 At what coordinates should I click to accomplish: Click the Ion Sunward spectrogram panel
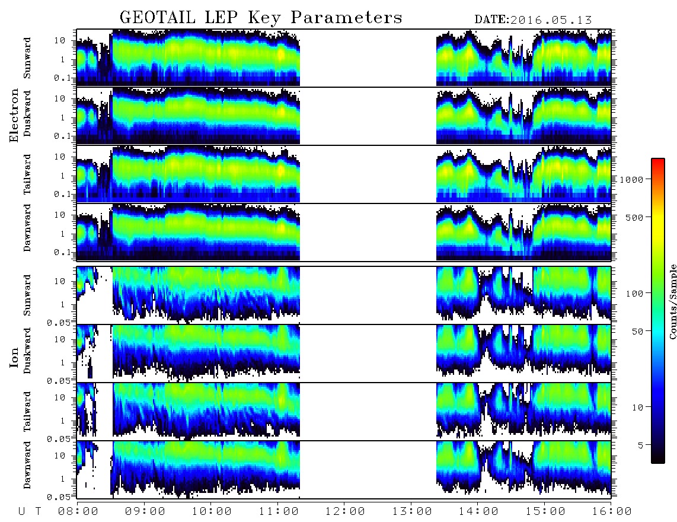(344, 295)
